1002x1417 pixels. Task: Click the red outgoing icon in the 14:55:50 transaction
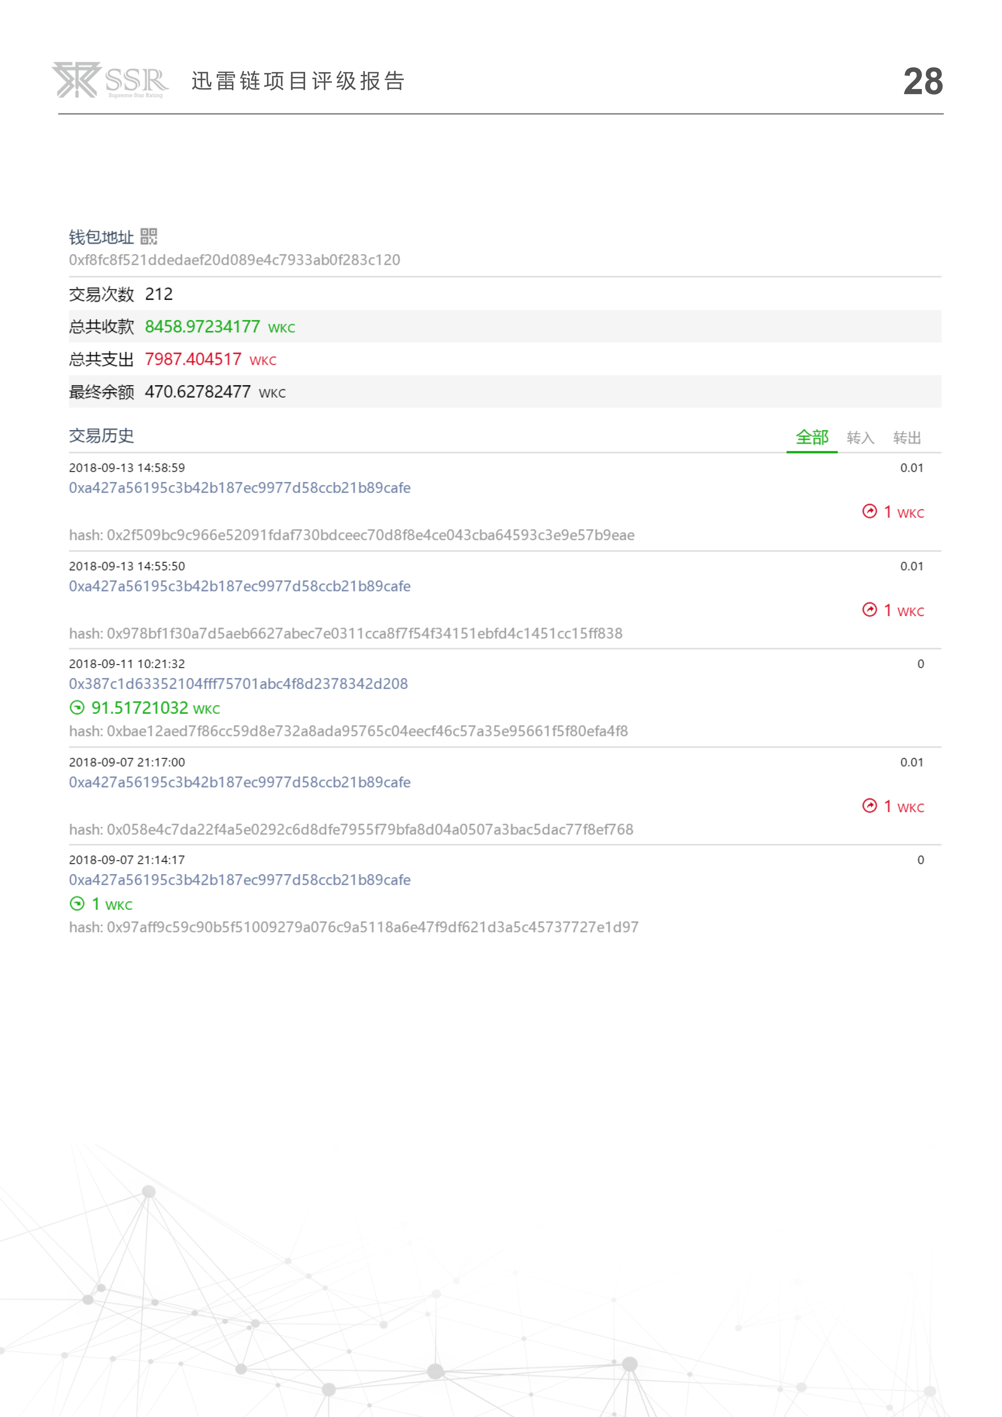tap(869, 610)
